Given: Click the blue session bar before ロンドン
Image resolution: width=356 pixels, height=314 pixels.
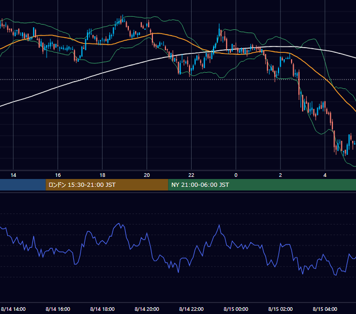Looking at the screenshot, I should click(23, 185).
